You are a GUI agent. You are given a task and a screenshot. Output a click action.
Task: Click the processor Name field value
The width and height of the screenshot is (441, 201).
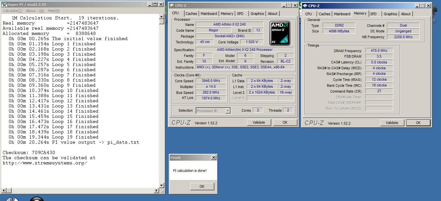(x=229, y=24)
